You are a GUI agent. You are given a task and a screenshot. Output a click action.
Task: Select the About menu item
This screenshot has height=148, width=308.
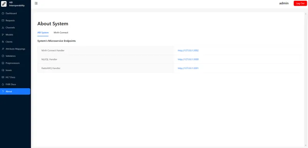tap(15, 92)
